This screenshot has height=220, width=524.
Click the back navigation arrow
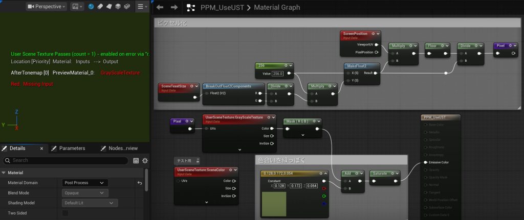point(160,7)
